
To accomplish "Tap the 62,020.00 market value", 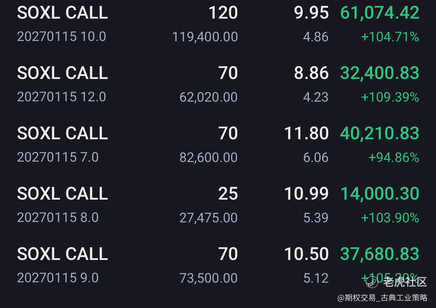I will tap(209, 97).
